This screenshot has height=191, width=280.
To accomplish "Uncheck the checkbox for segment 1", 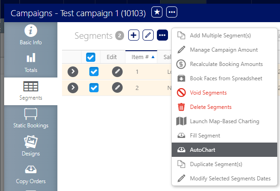I will pyautogui.click(x=94, y=72).
